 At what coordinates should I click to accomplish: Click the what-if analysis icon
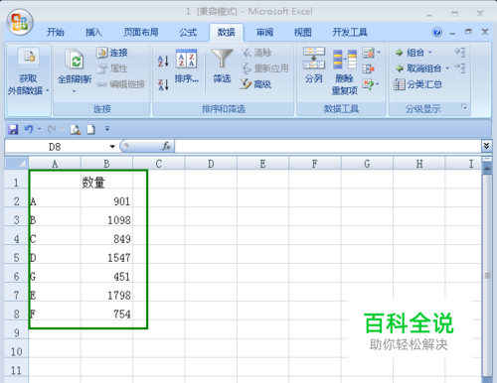(368, 84)
